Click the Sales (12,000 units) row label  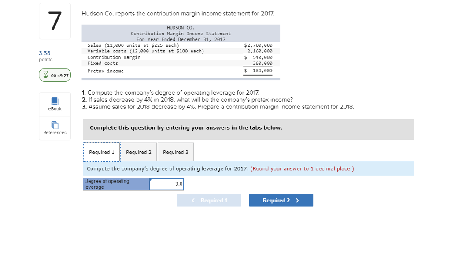133,45
